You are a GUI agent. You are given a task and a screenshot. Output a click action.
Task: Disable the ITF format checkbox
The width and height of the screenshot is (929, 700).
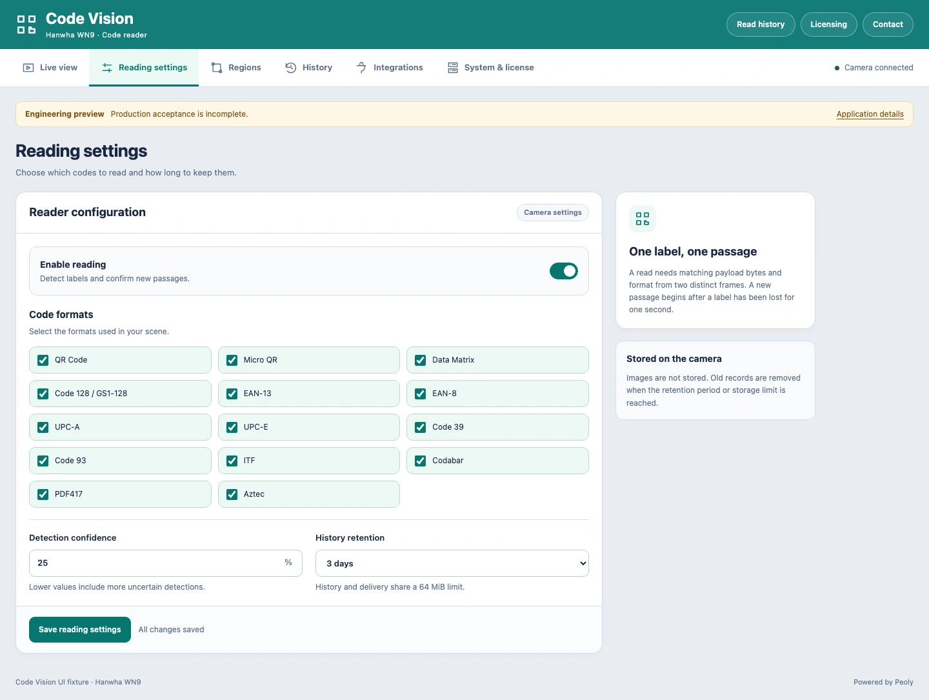[x=232, y=461]
